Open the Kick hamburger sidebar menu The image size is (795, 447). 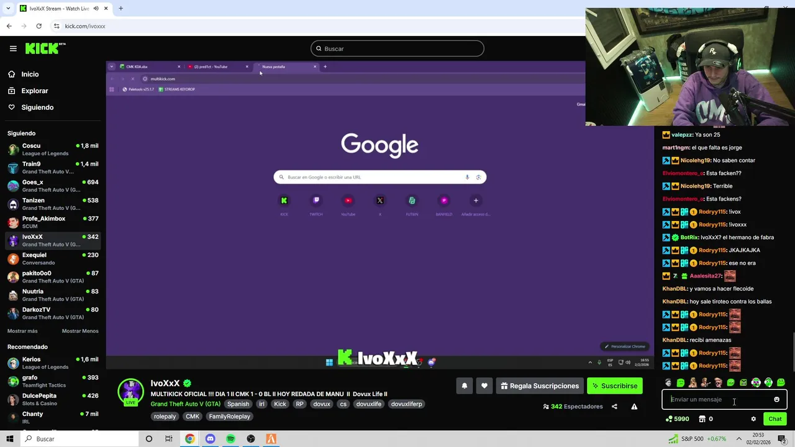click(x=13, y=48)
